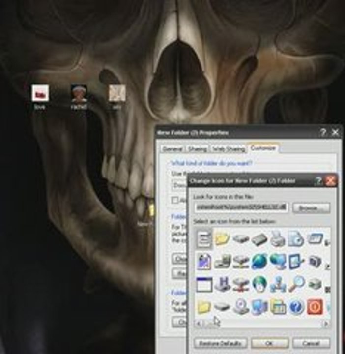This screenshot has width=345, height=354.
Task: Pick the disconnected network drive icon with red X
Action: (241, 285)
